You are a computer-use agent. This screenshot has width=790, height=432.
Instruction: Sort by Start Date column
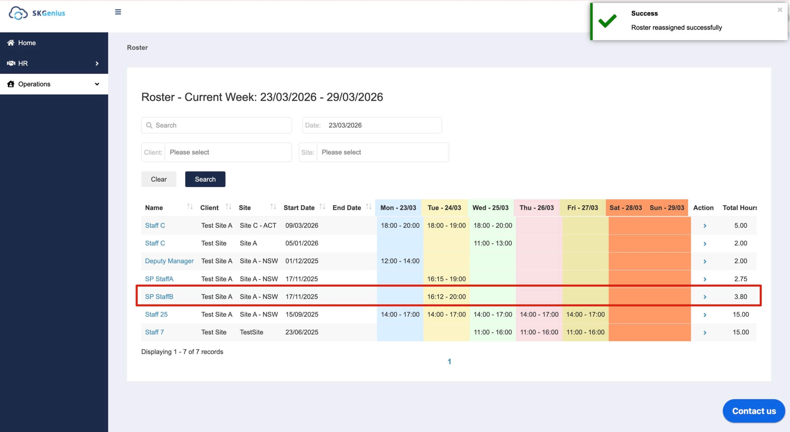pyautogui.click(x=322, y=207)
